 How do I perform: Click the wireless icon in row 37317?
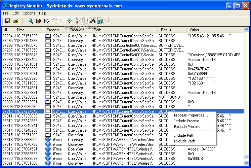pyautogui.click(x=48, y=144)
